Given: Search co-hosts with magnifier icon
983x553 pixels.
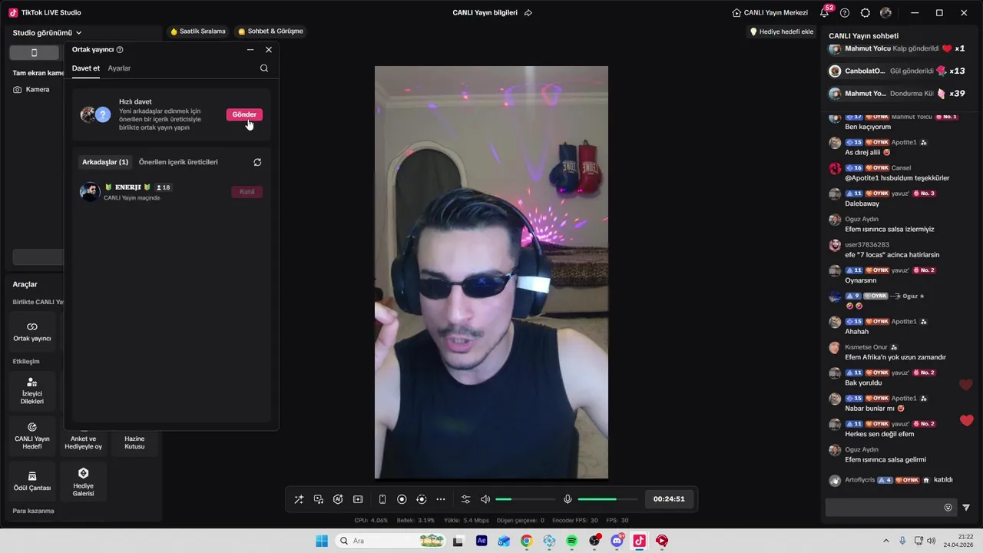Looking at the screenshot, I should tap(264, 68).
